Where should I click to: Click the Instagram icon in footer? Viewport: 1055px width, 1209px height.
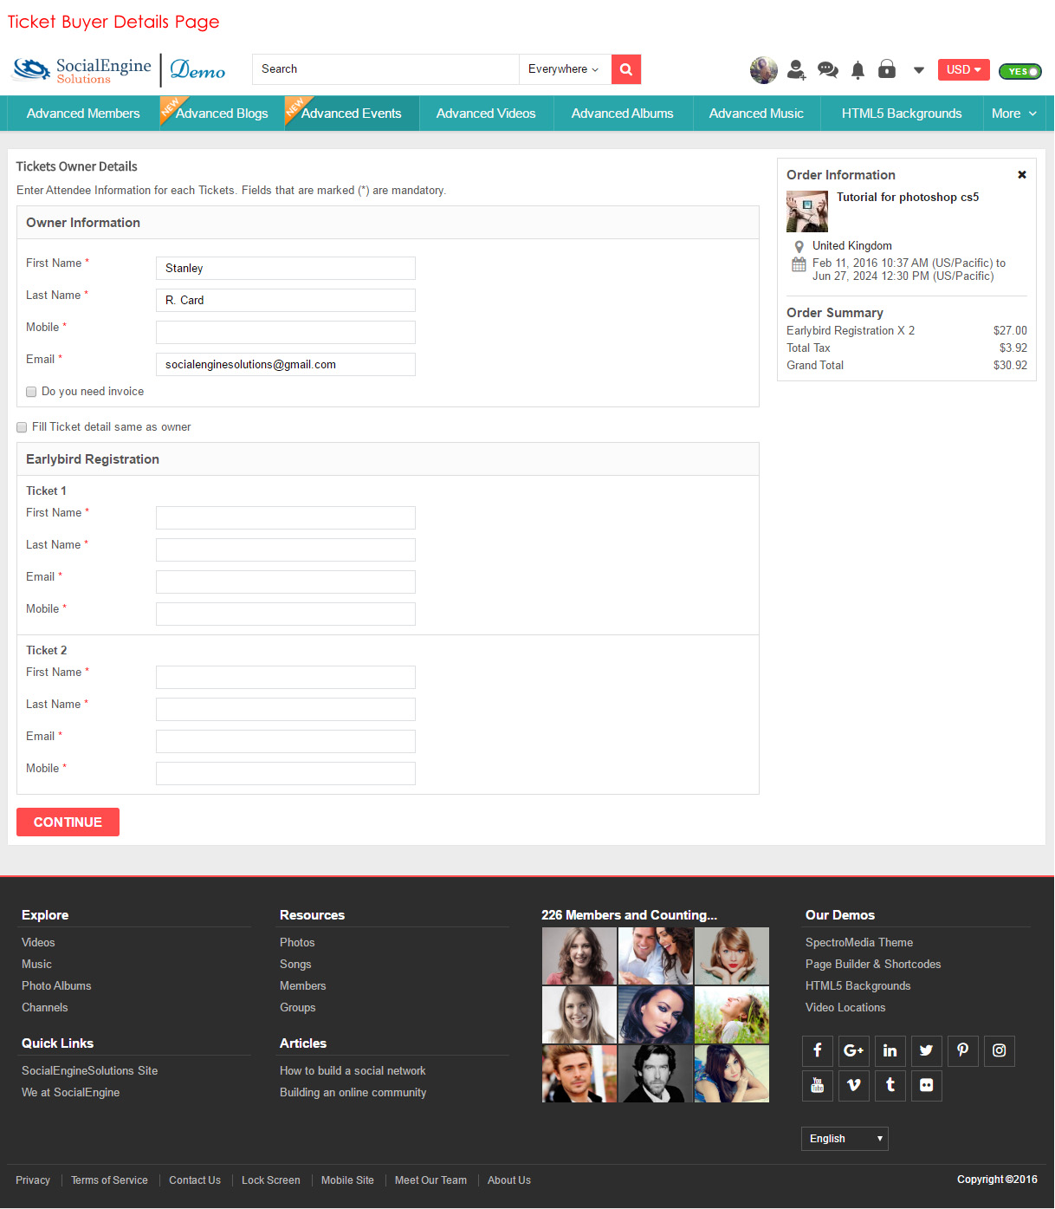click(999, 1050)
